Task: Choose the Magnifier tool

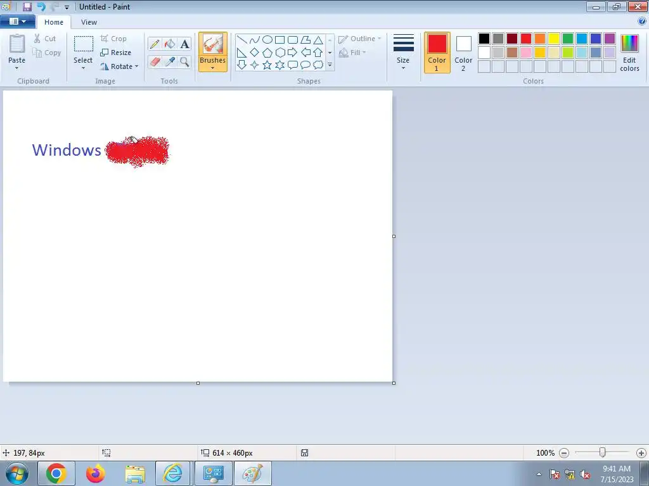Action: pos(184,62)
